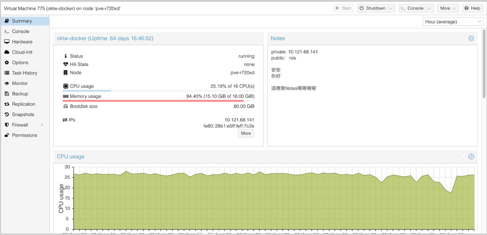Click node value 'pve-r720xd' in summary
The height and width of the screenshot is (235, 487).
242,73
